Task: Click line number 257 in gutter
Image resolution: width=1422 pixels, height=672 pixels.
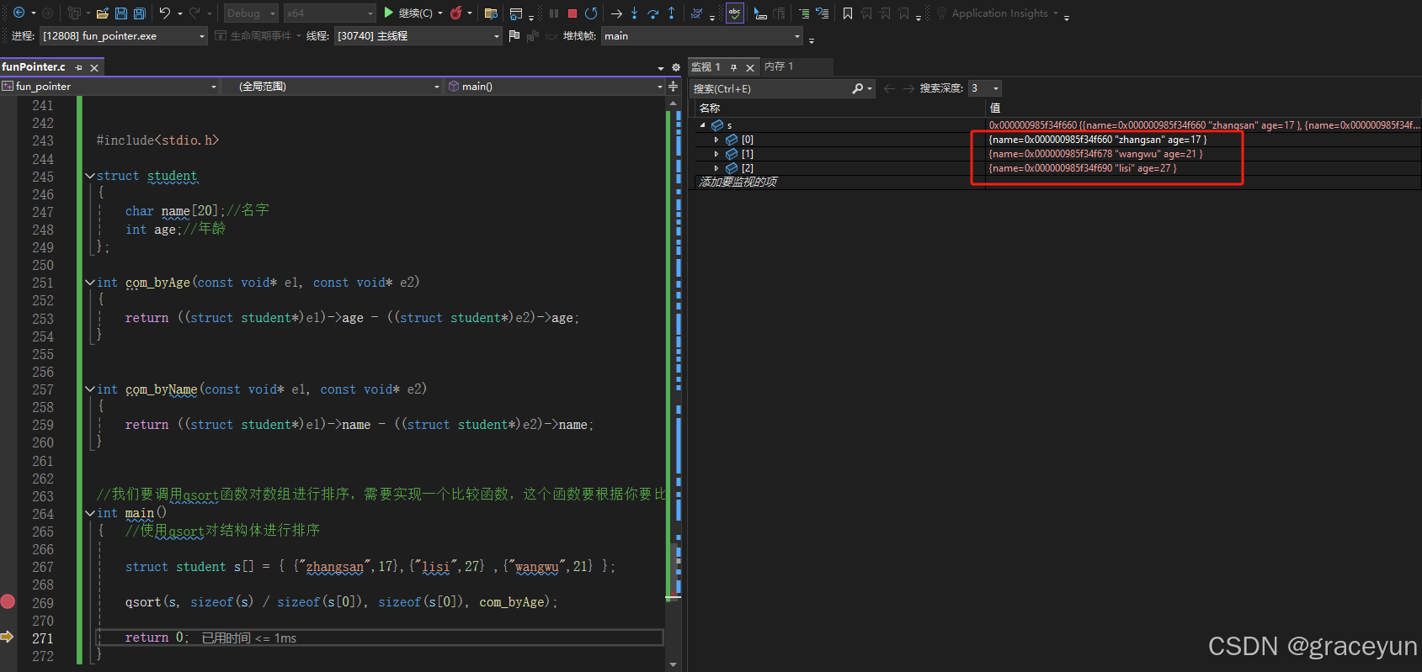Action: pos(43,389)
